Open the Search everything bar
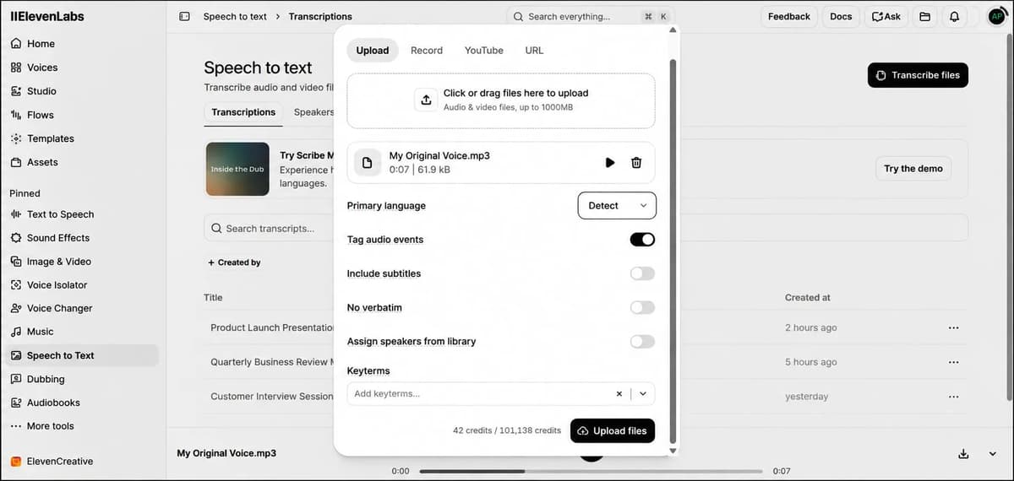Viewport: 1014px width, 481px height. coord(590,16)
